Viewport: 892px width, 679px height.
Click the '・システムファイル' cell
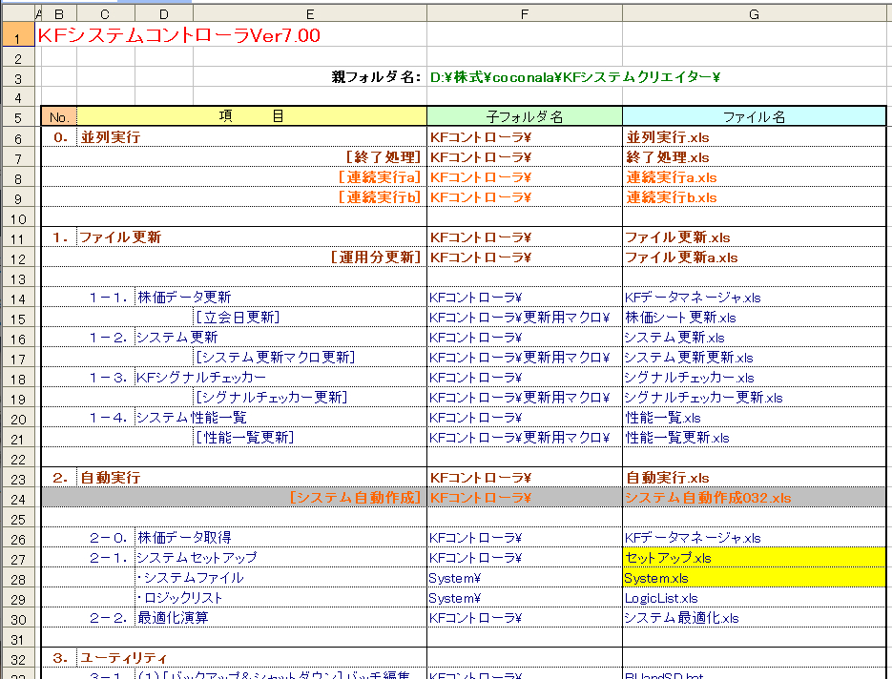[190, 577]
